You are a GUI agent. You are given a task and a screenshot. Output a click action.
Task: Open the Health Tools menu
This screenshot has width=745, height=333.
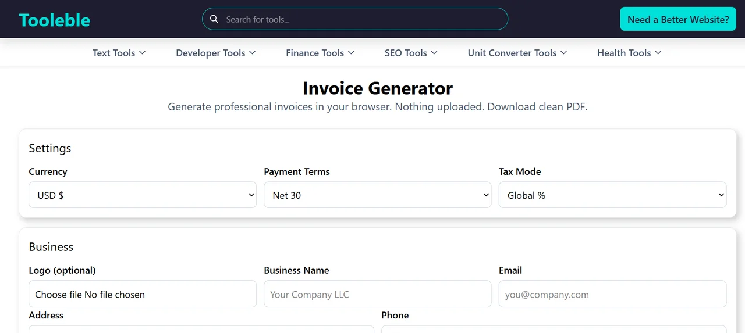(629, 53)
